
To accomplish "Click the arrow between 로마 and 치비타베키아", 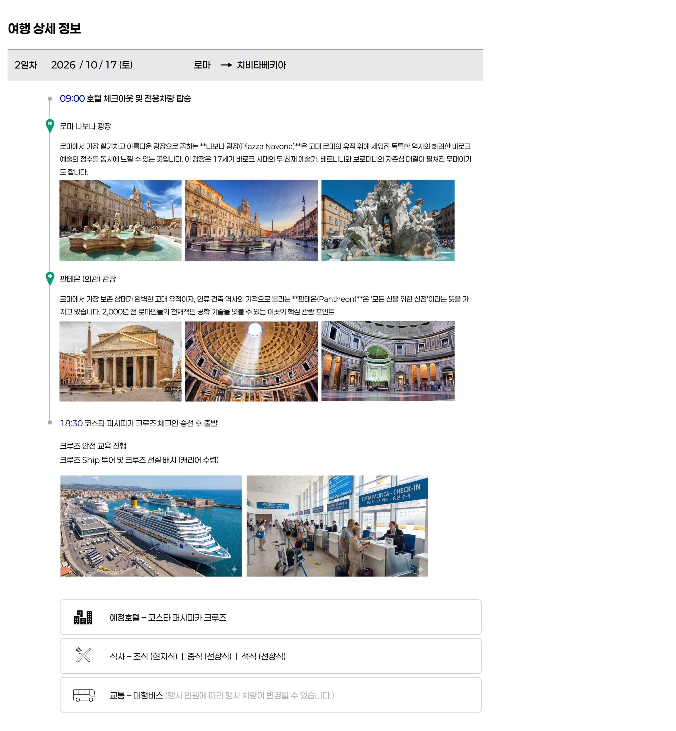I will tap(226, 65).
